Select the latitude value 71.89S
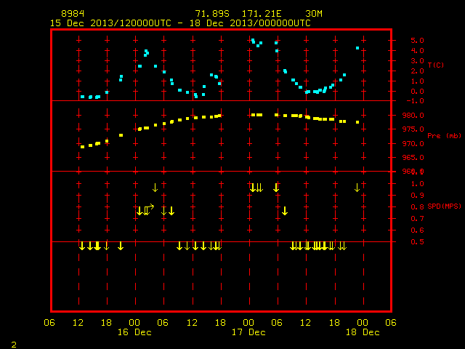This screenshot has width=465, height=349. (212, 14)
